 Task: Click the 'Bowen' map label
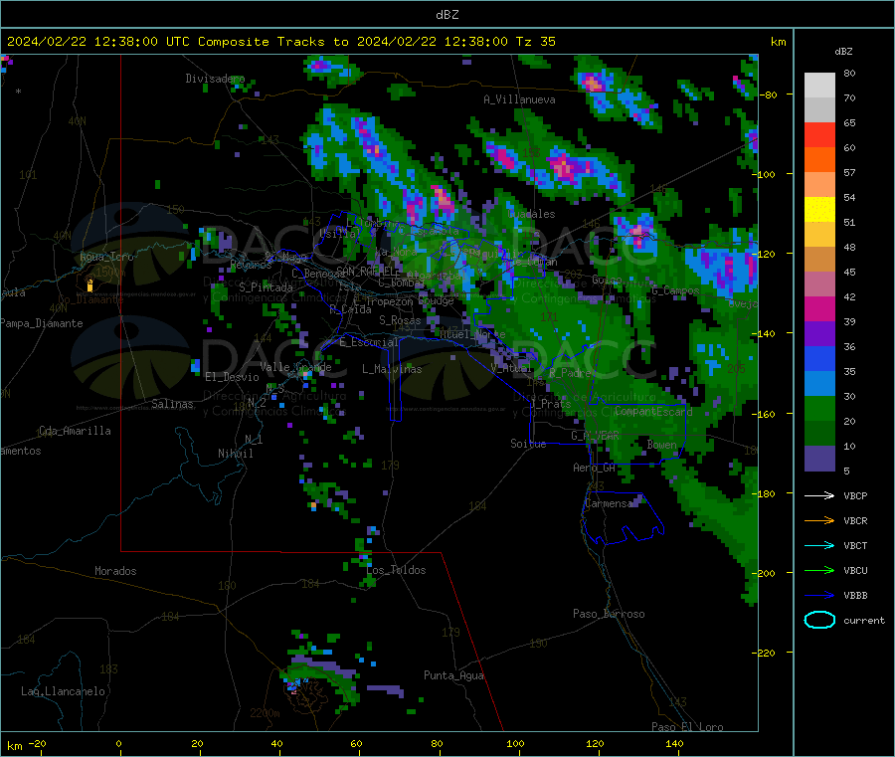click(662, 445)
